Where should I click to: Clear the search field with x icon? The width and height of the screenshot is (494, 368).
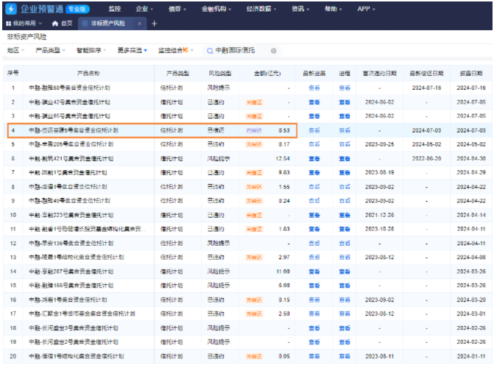click(273, 51)
